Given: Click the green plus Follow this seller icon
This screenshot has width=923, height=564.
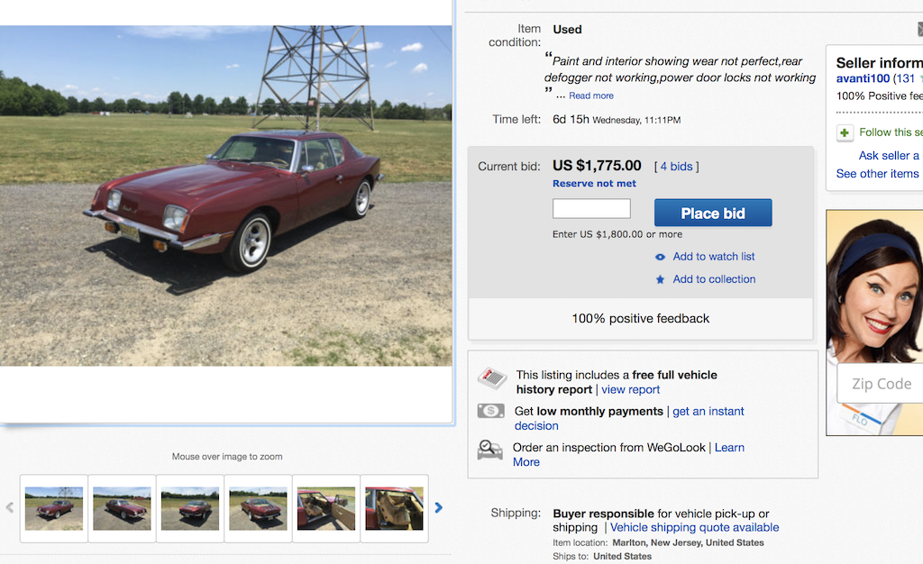Looking at the screenshot, I should tap(845, 132).
